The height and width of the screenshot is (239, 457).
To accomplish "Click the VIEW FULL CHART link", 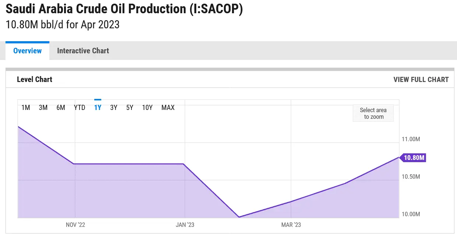I will pyautogui.click(x=421, y=79).
